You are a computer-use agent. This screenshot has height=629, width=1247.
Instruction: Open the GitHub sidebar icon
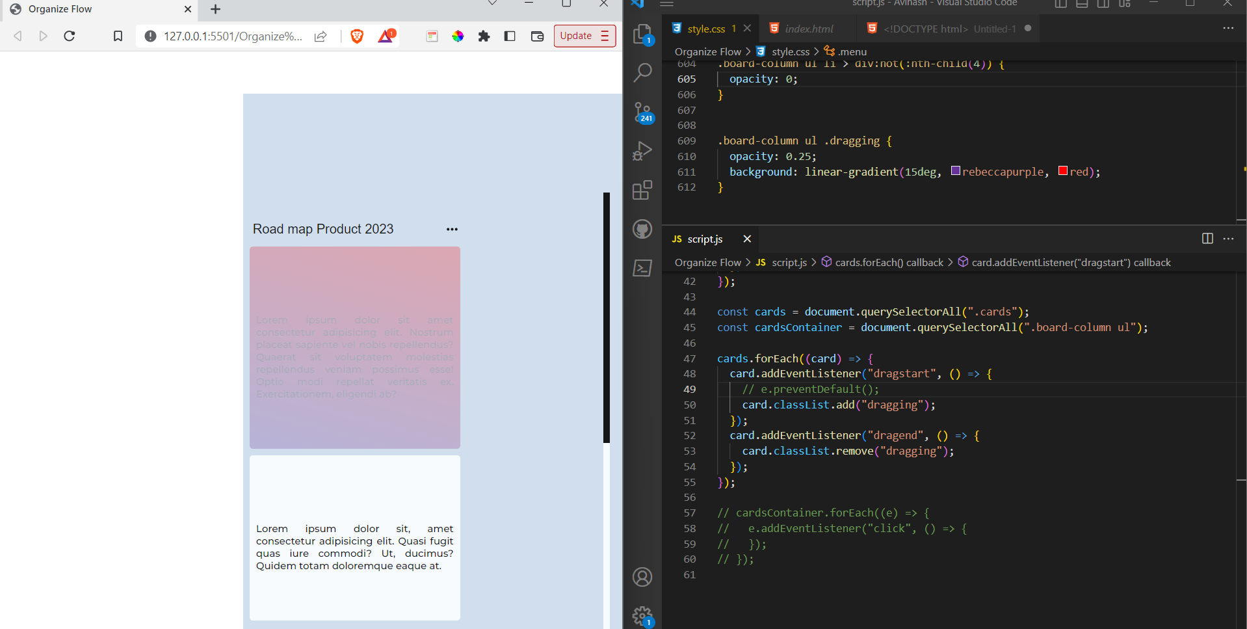642,229
